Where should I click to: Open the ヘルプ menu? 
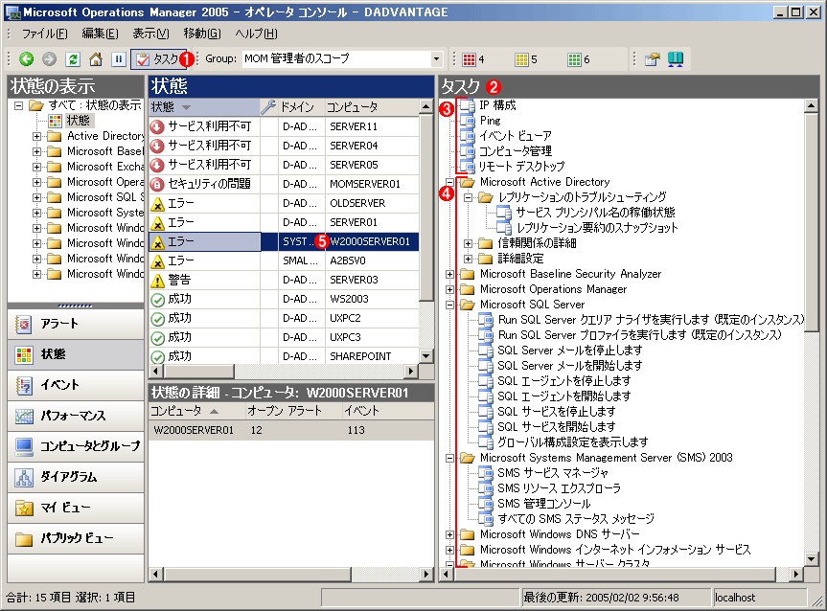256,34
